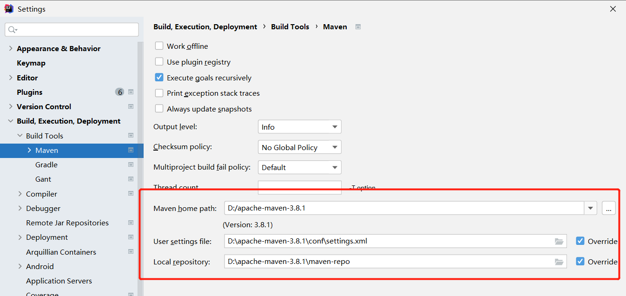Select Plugins in settings tree
The width and height of the screenshot is (626, 296).
pyautogui.click(x=30, y=92)
